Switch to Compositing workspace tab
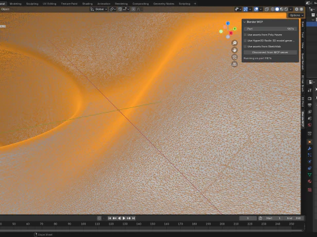 141,4
